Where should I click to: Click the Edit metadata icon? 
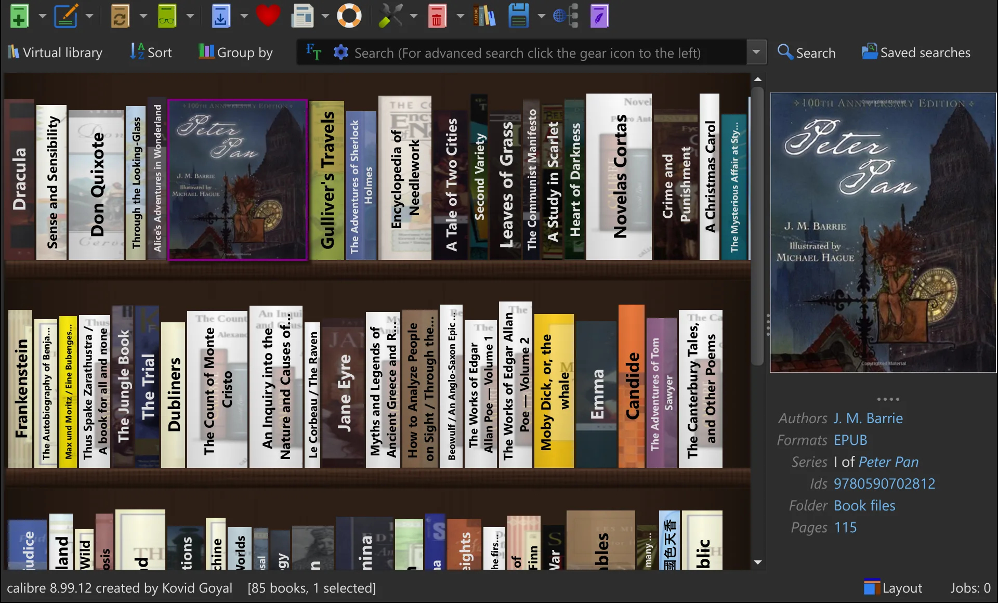[x=66, y=16]
